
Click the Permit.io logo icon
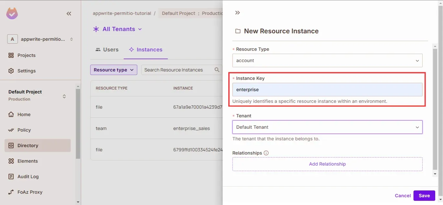point(12,13)
